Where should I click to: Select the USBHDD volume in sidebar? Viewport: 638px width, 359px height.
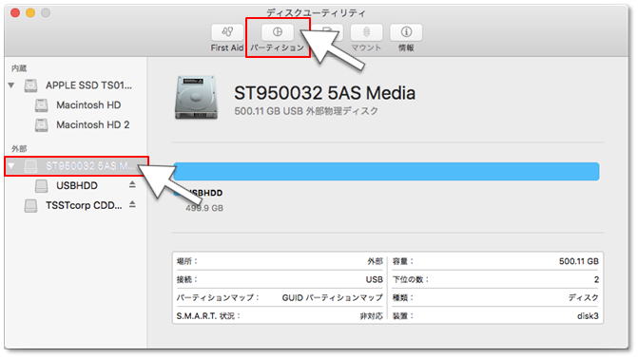tap(77, 185)
